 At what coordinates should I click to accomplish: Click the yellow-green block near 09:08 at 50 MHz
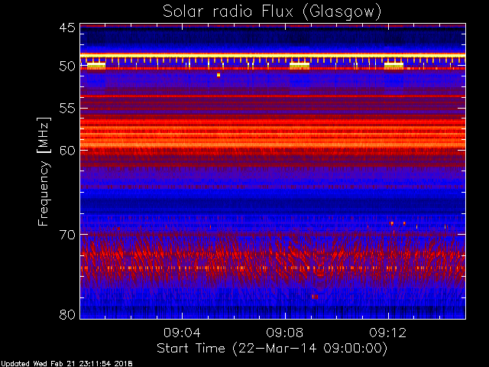(x=300, y=66)
